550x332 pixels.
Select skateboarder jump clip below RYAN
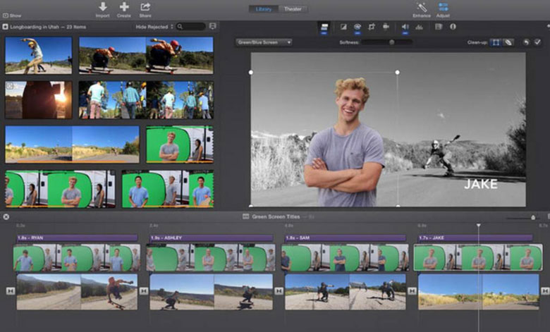click(77, 292)
